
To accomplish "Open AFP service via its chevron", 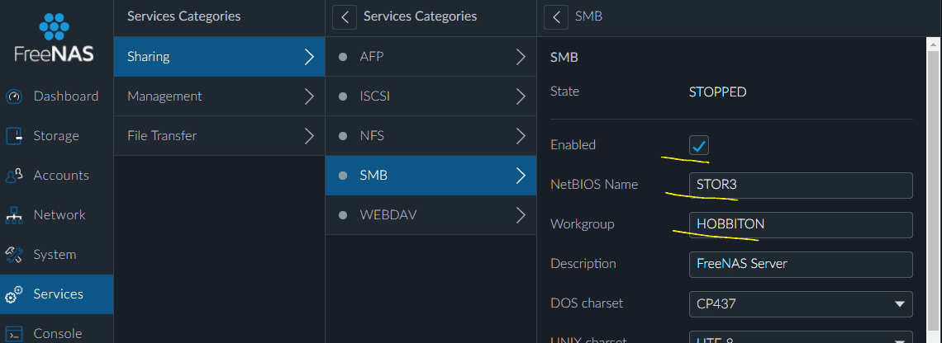I will [521, 57].
